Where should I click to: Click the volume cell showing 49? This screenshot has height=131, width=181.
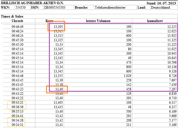click(129, 58)
